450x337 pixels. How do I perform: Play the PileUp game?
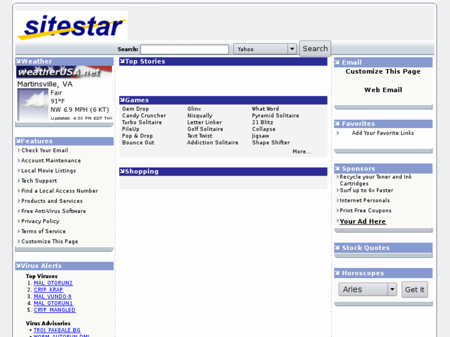[131, 129]
